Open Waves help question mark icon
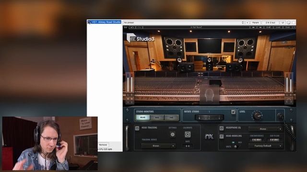 [x=294, y=28]
